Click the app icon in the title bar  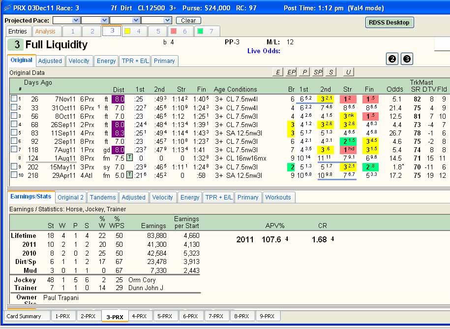(7, 8)
